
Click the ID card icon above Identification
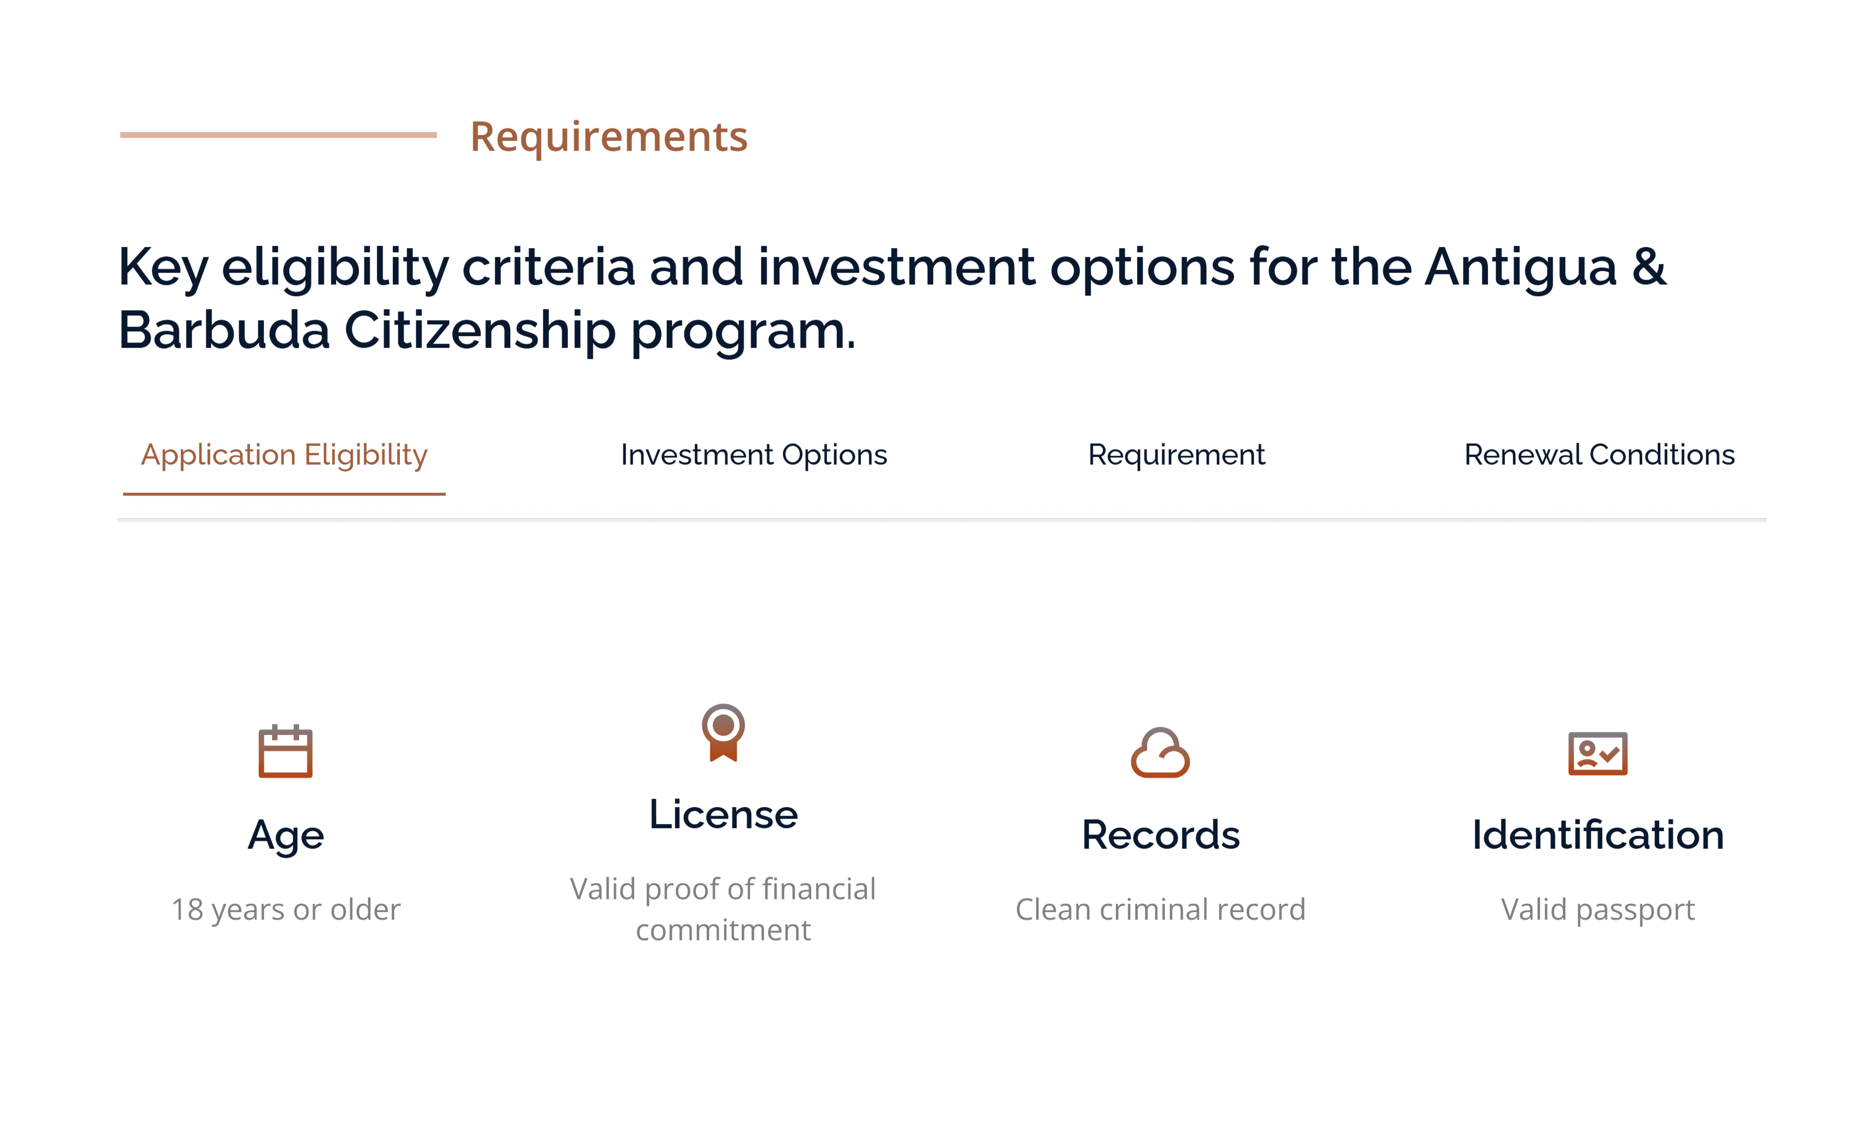[1598, 753]
